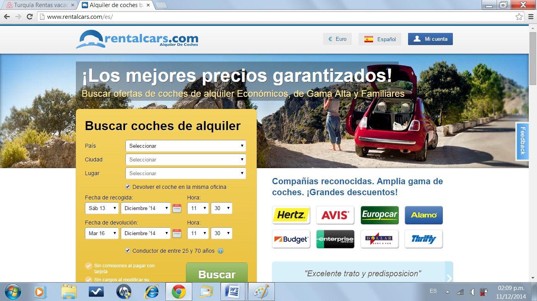The image size is (537, 301).
Task: Click the Hertz company logo
Action: click(x=291, y=215)
